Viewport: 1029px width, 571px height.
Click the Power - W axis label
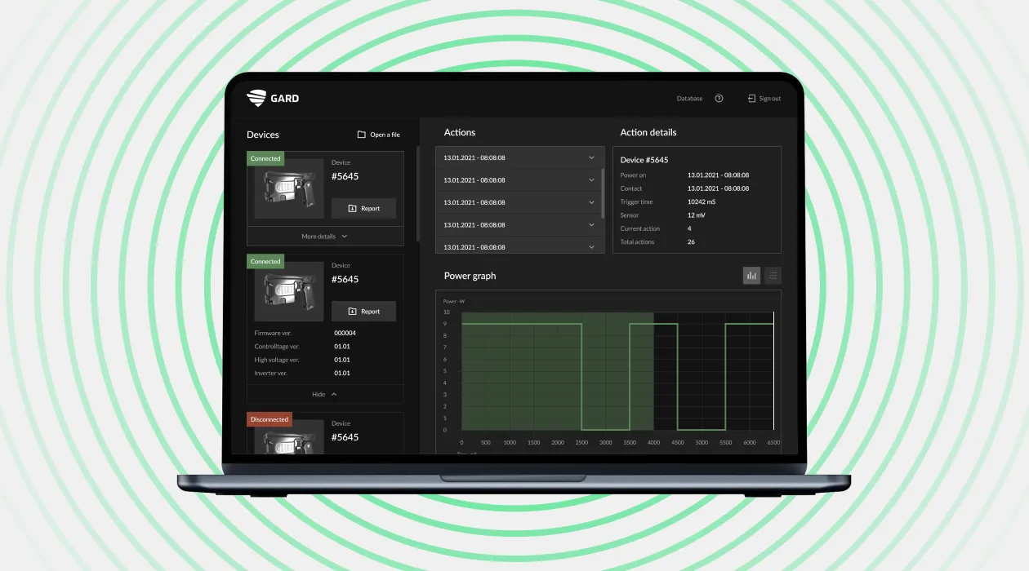pyautogui.click(x=453, y=301)
